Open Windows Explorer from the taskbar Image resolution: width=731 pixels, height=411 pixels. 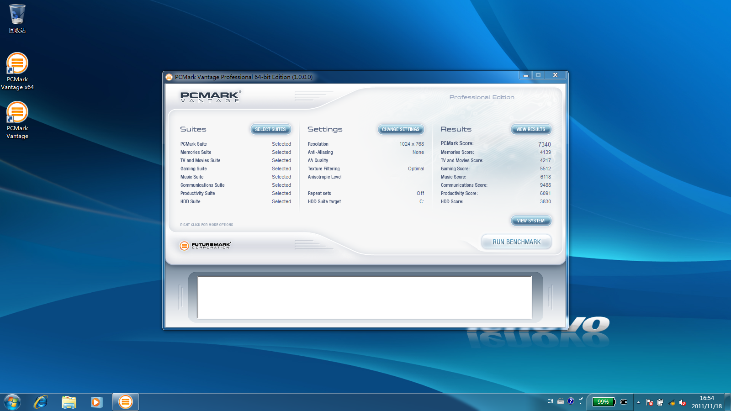pos(69,402)
